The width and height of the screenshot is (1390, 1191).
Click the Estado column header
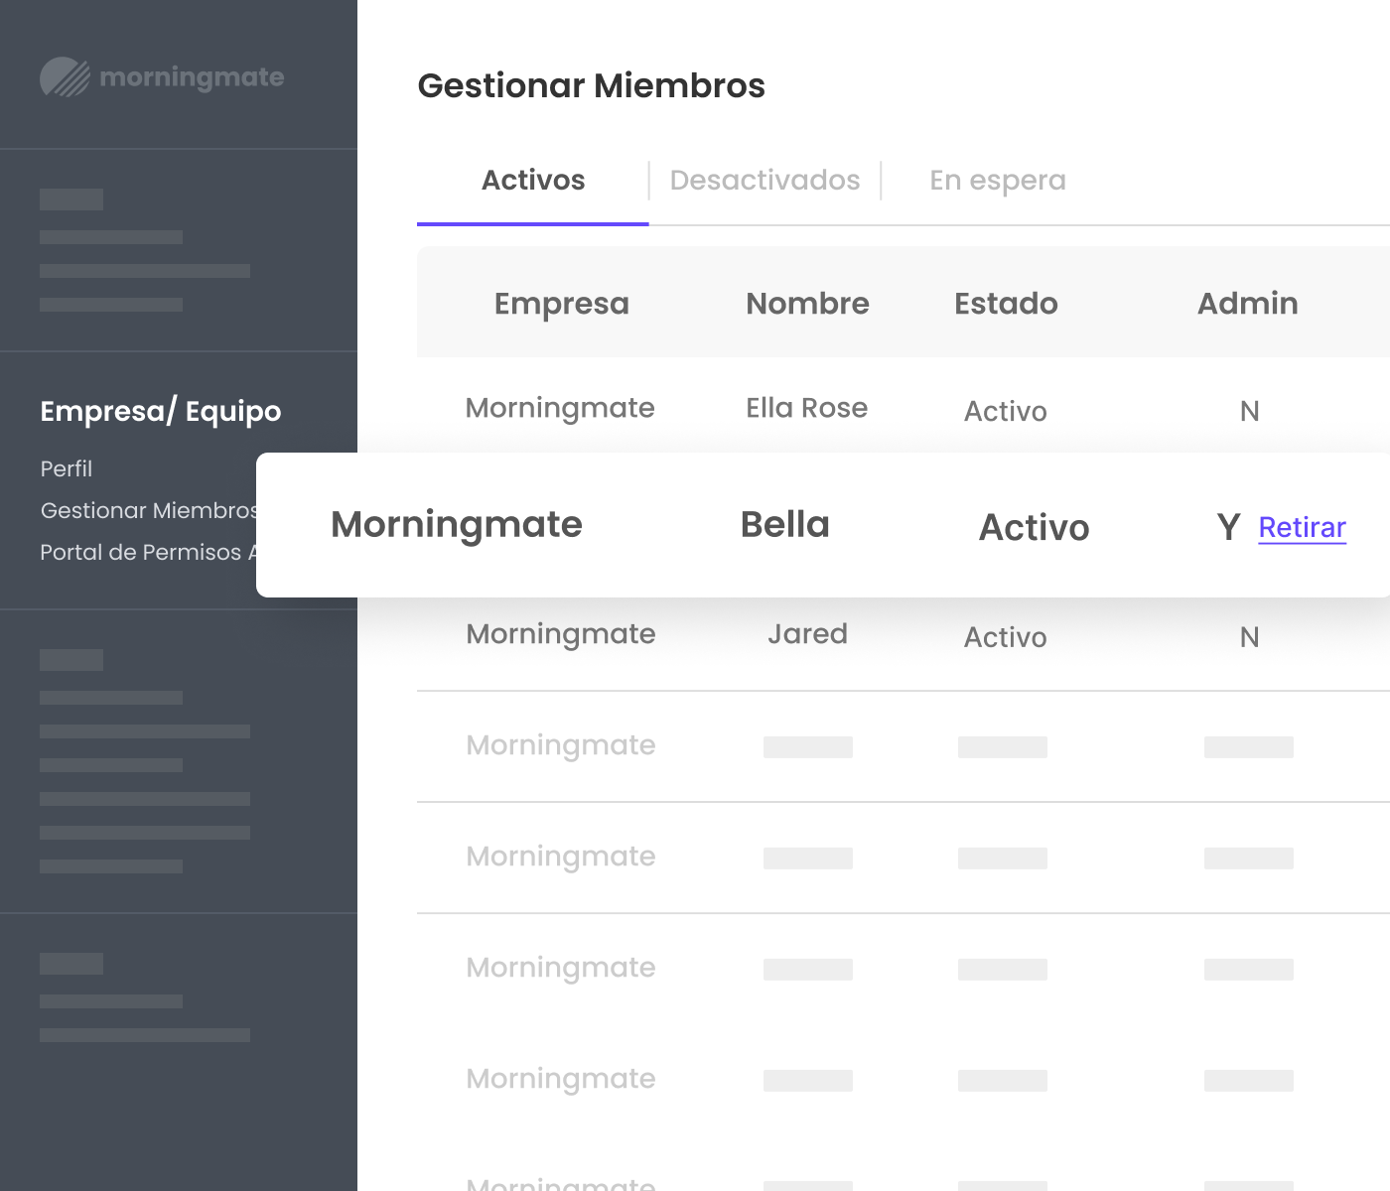(x=1006, y=304)
